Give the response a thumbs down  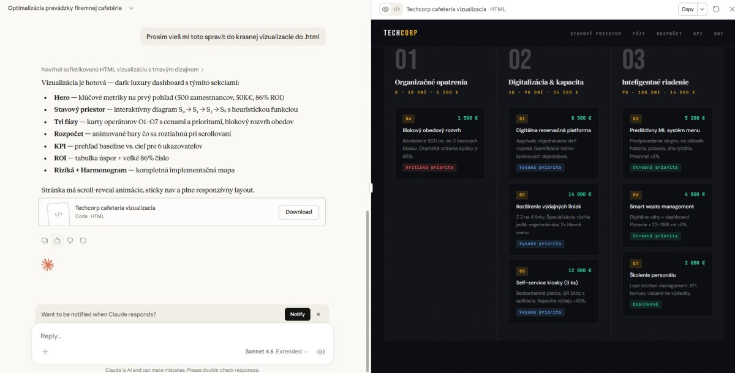70,240
